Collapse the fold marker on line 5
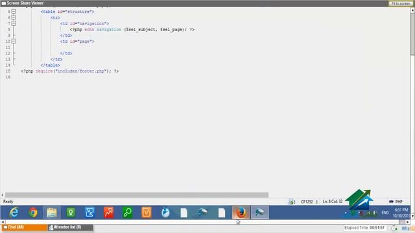 point(14,12)
